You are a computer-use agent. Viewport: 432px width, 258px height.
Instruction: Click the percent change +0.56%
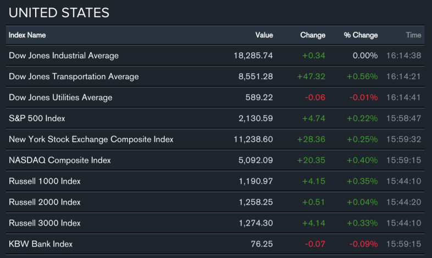coord(362,76)
